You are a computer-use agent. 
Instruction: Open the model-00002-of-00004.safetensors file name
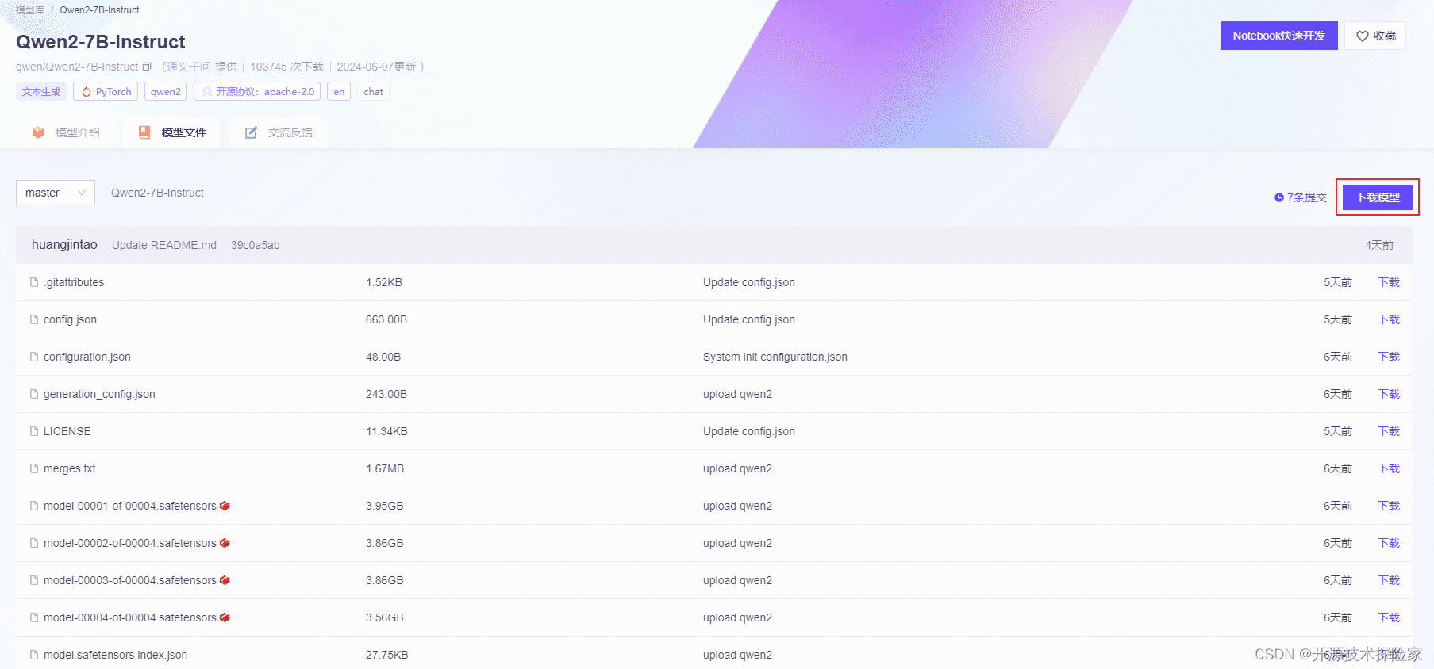point(130,543)
